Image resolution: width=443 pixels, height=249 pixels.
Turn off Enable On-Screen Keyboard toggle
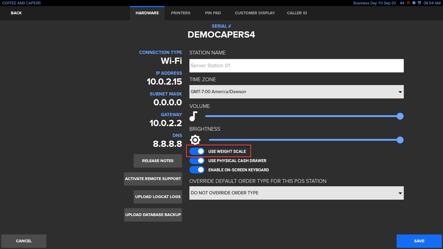click(x=197, y=170)
